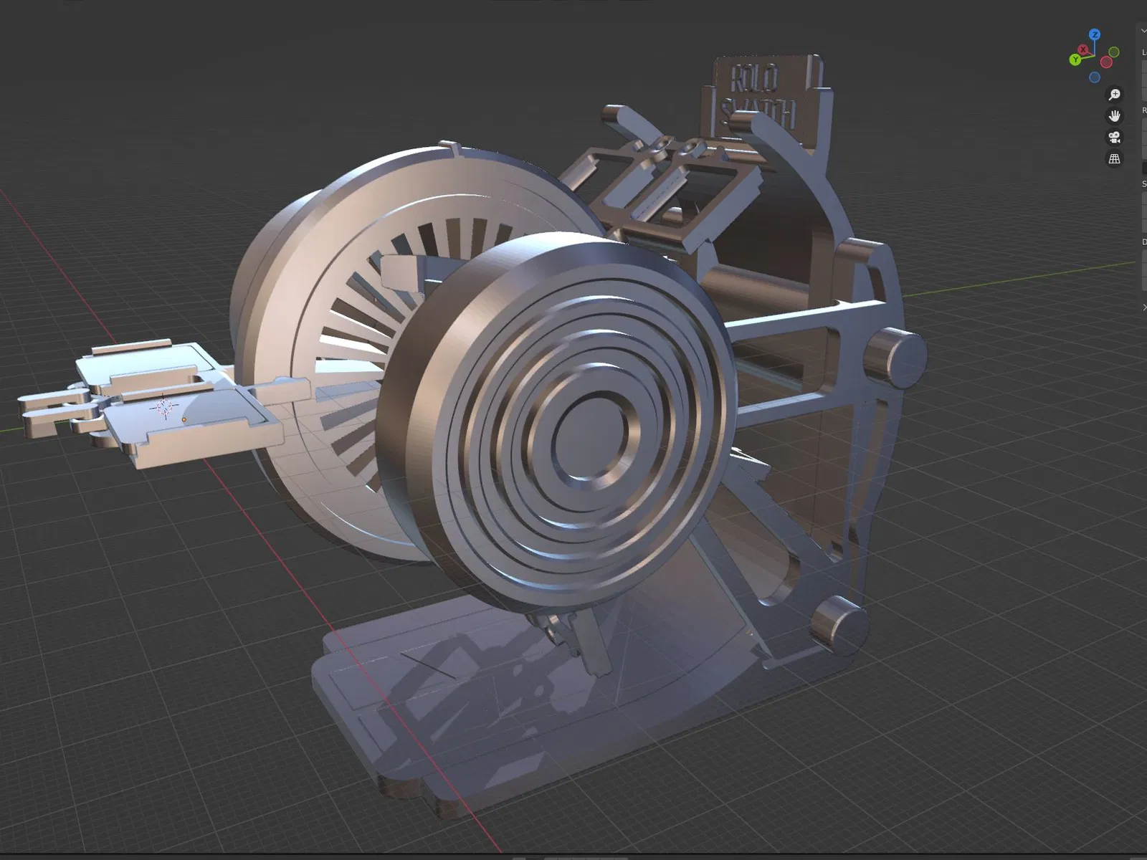This screenshot has height=860, width=1147.
Task: Click the negative Y green gizmo circle
Action: point(1114,52)
